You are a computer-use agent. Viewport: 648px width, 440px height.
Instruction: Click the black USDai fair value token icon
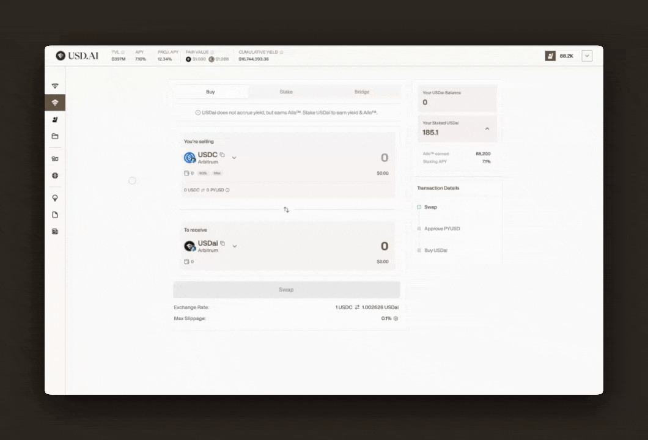(x=188, y=59)
